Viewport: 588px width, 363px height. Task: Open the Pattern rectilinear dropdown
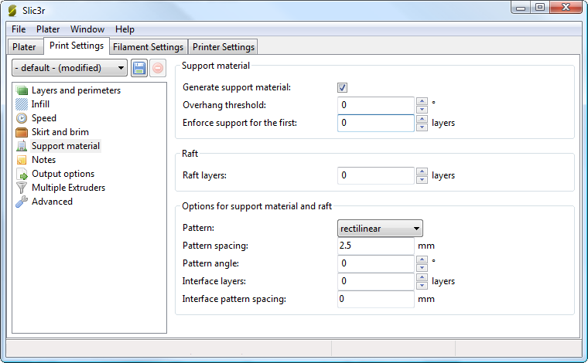[380, 229]
